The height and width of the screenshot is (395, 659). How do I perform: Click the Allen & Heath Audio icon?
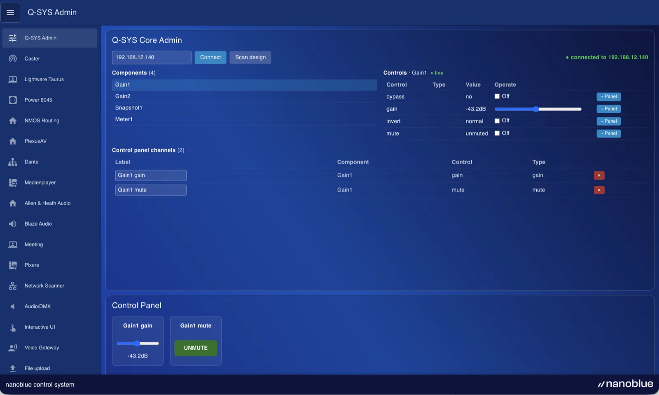pos(13,203)
